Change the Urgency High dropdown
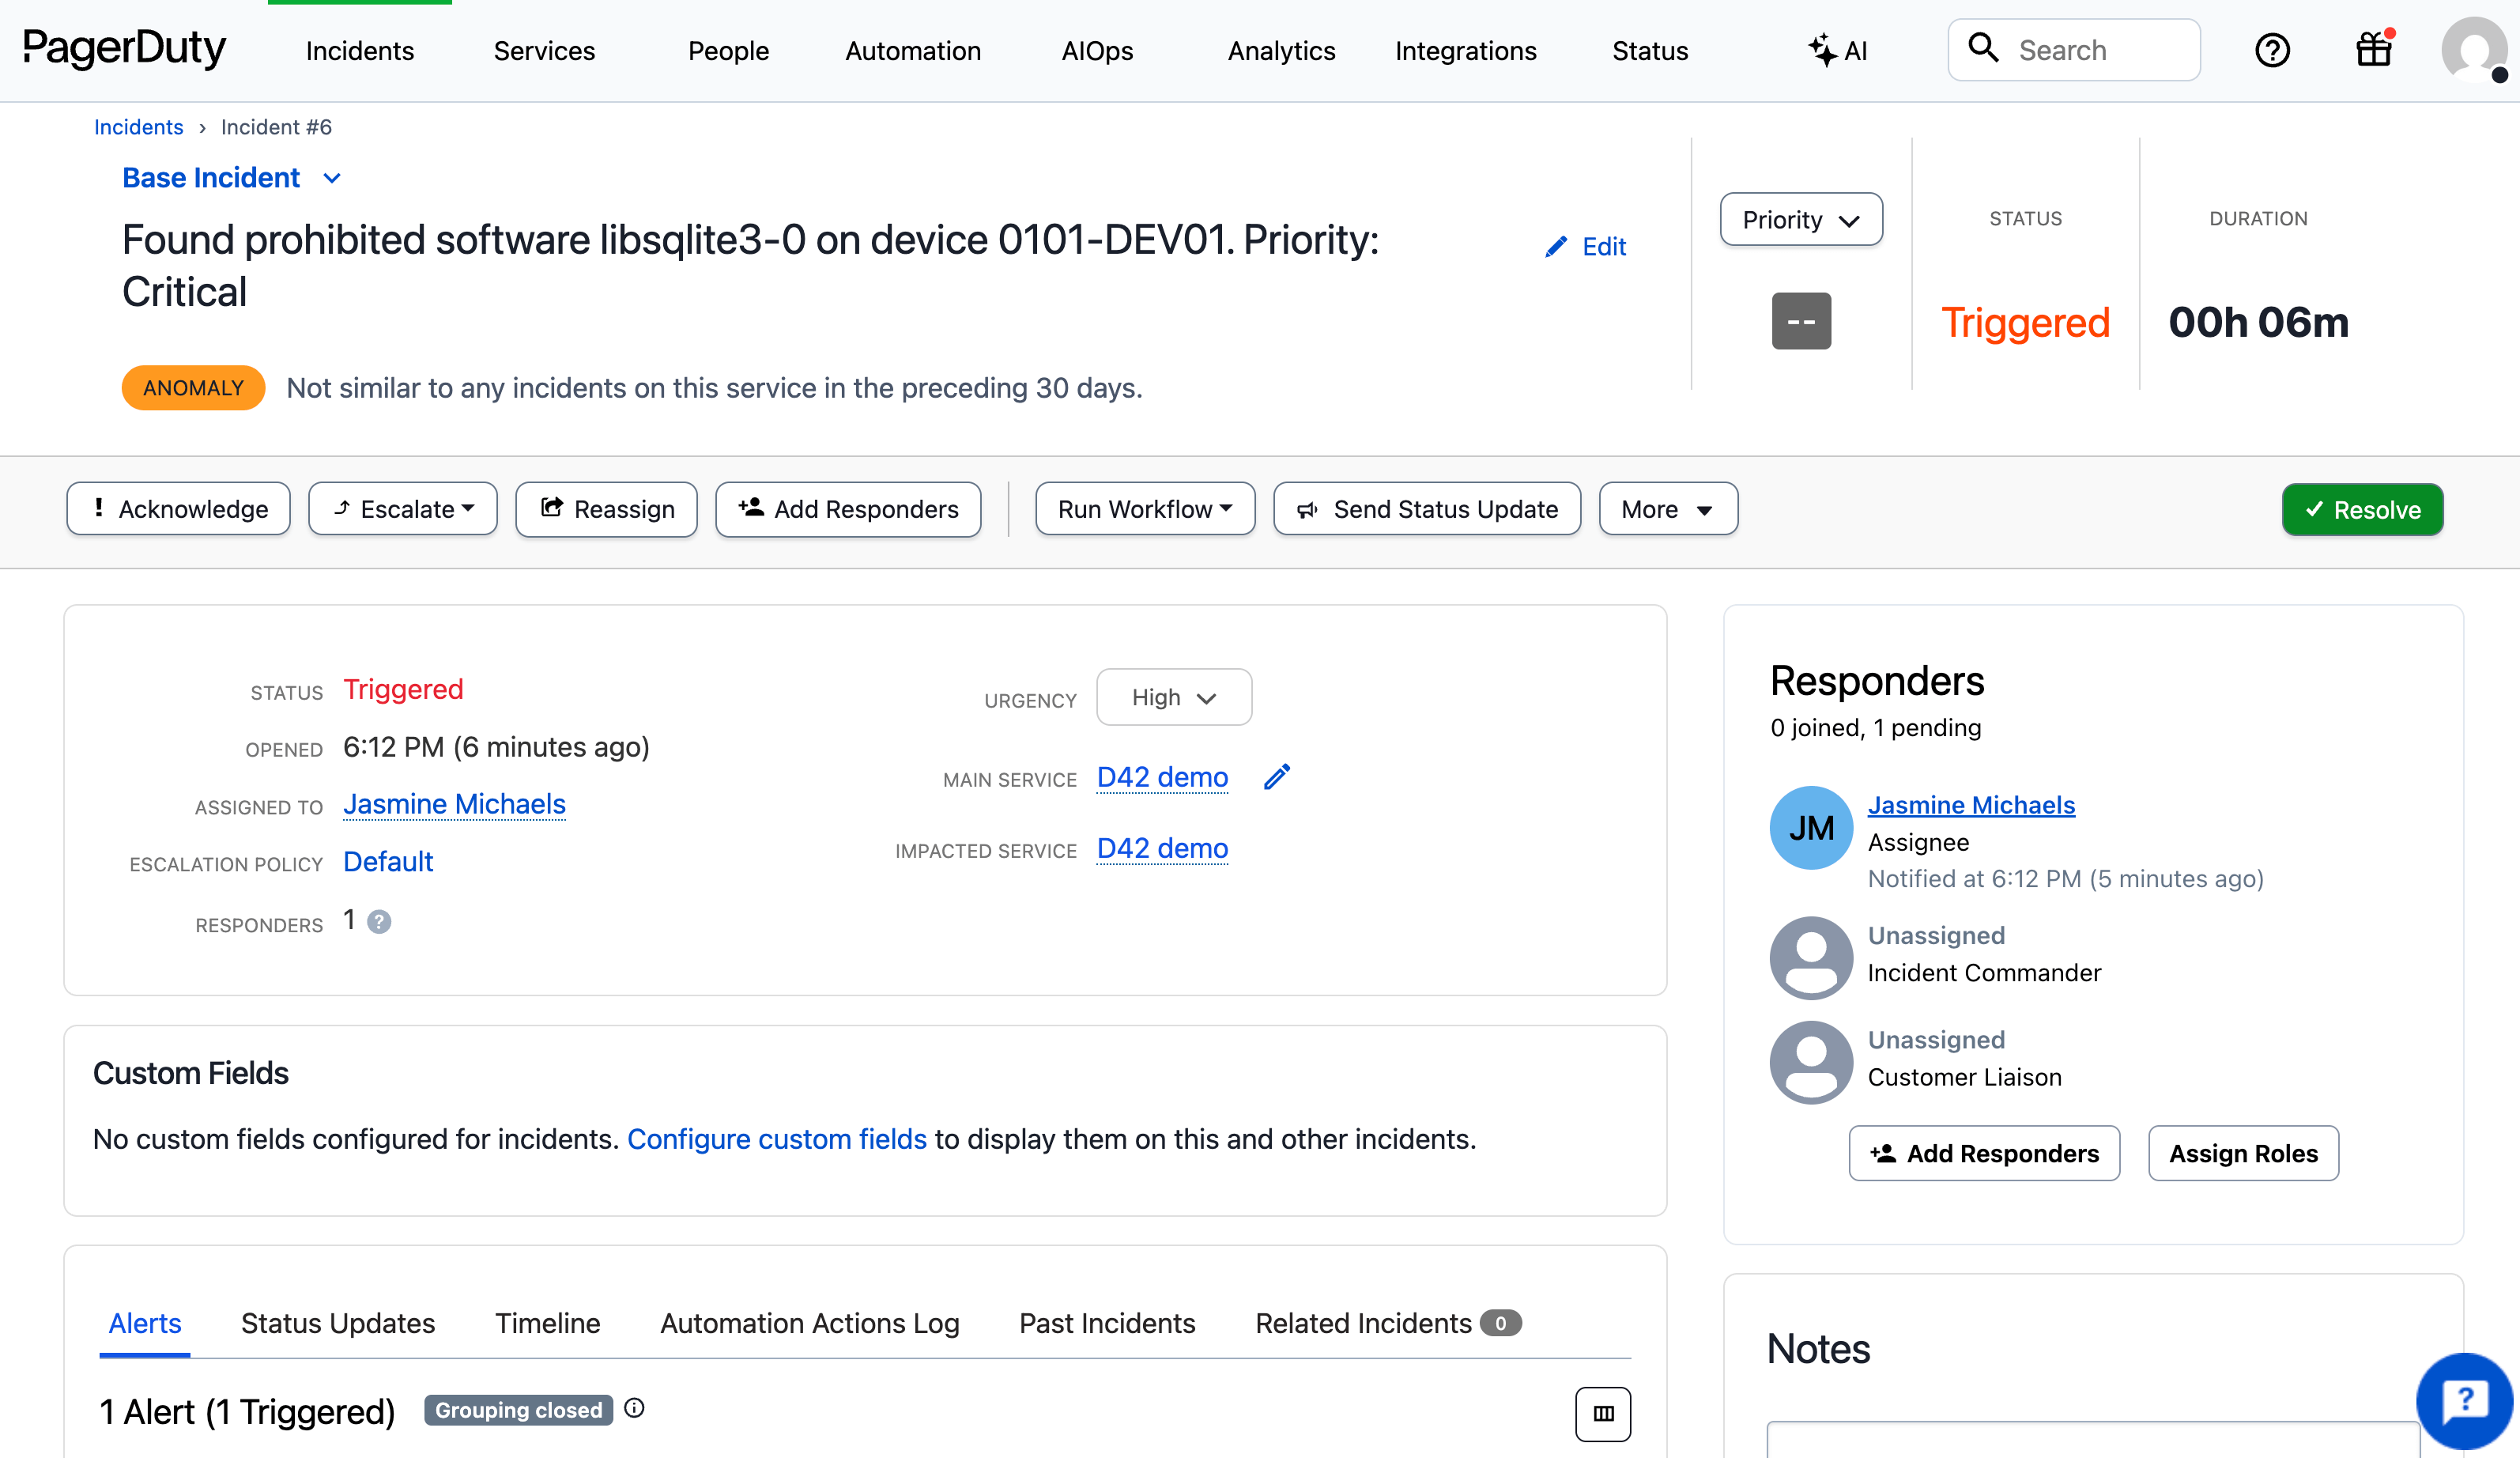The height and width of the screenshot is (1458, 2520). click(x=1173, y=697)
